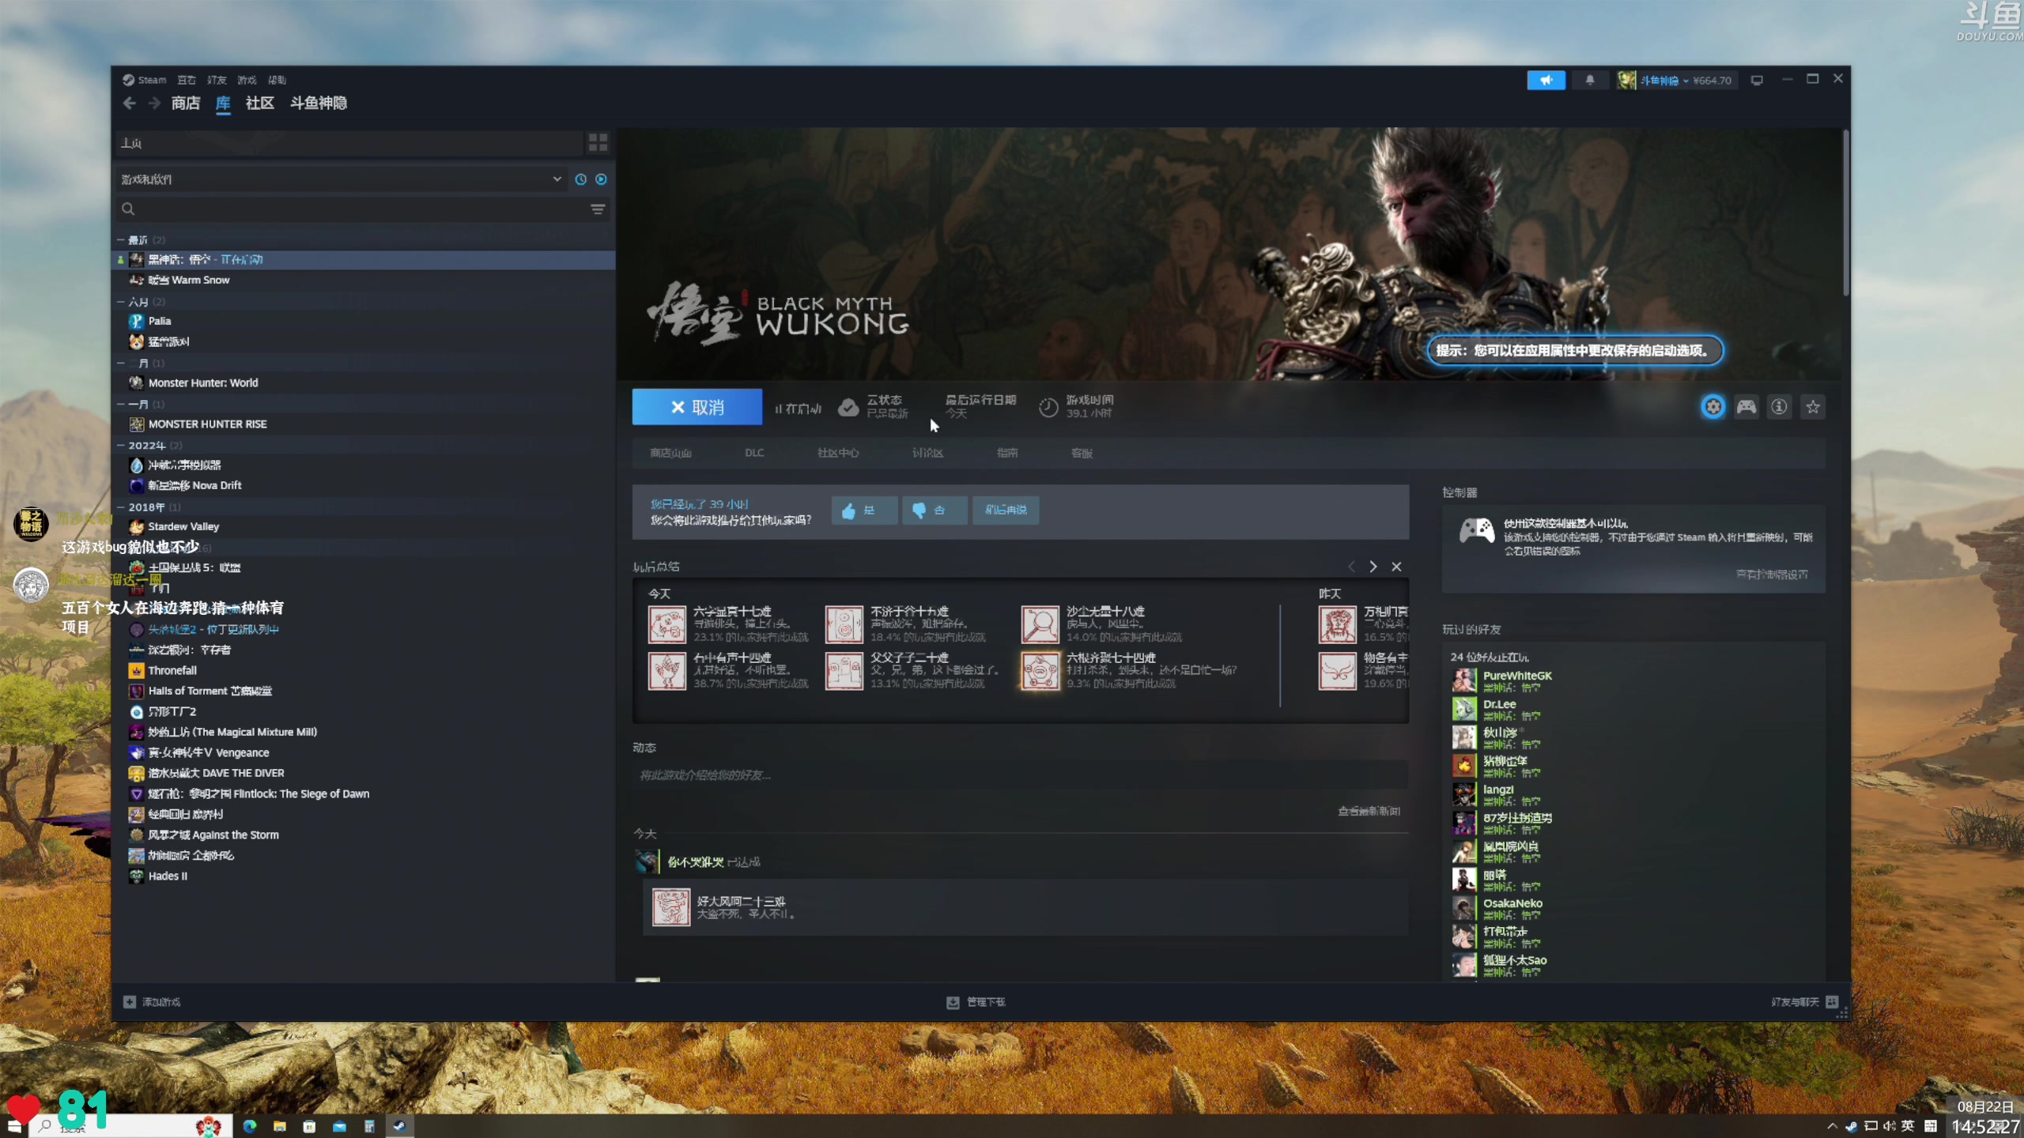Image resolution: width=2024 pixels, height=1138 pixels.
Task: Open the games and software category dropdown
Action: 341,179
